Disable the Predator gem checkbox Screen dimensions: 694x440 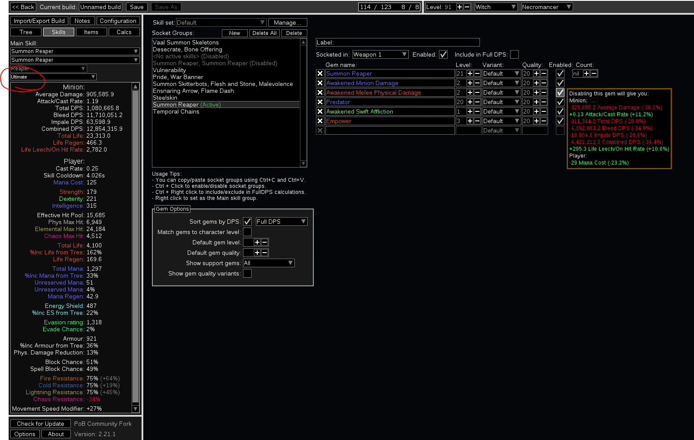pos(560,102)
